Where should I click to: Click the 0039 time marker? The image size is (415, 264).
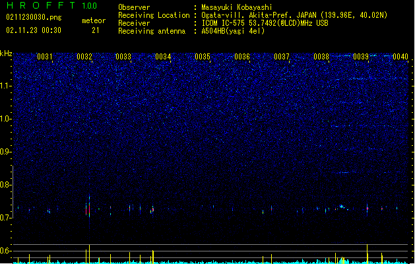361,56
